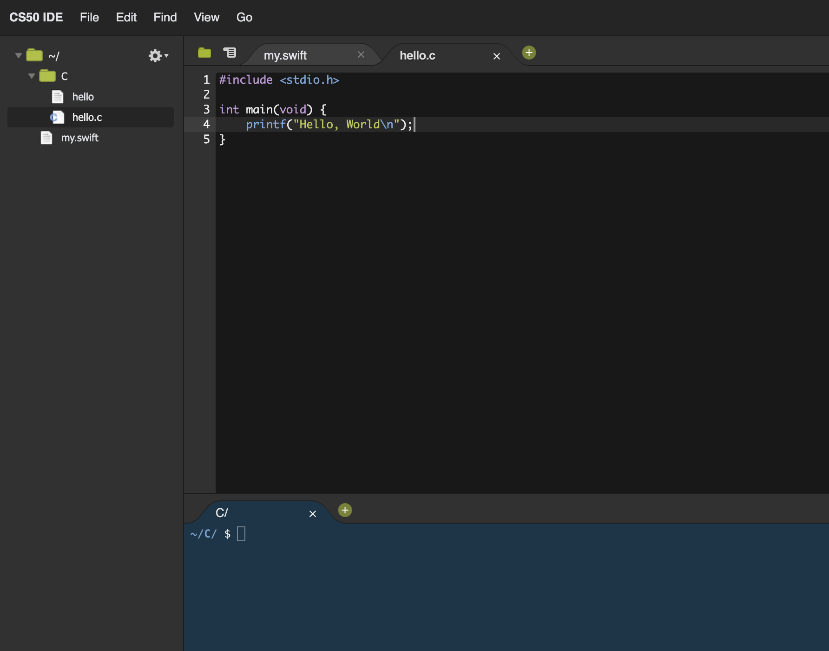Viewport: 829px width, 651px height.
Task: Click line number 4 in the gutter
Action: click(x=206, y=124)
